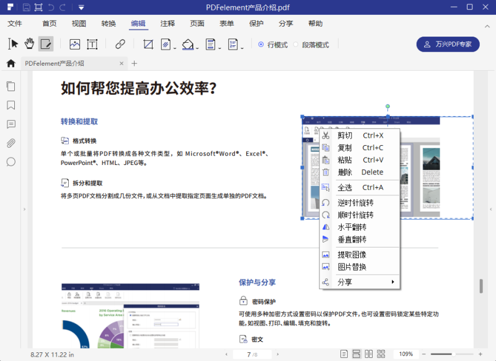Open the watermark tool dropdown arrow
This screenshot has width=496, height=361.
(175, 47)
